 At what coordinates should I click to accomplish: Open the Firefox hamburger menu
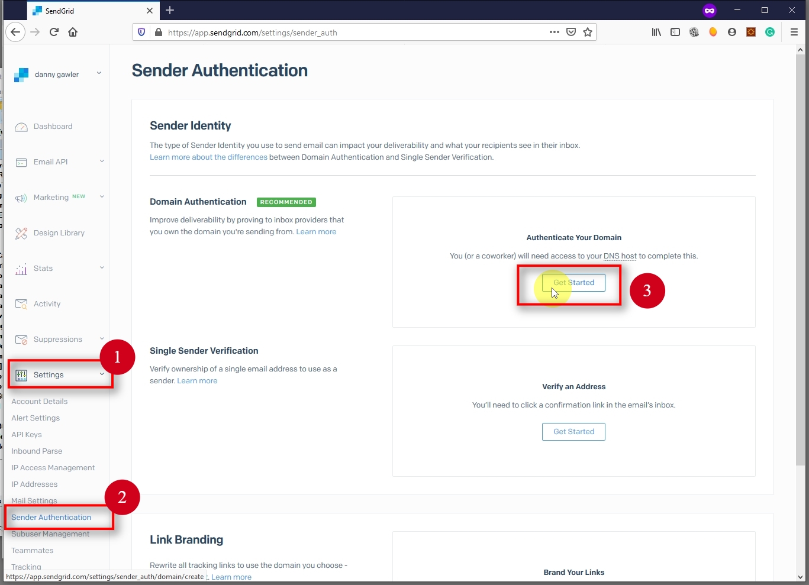(795, 32)
